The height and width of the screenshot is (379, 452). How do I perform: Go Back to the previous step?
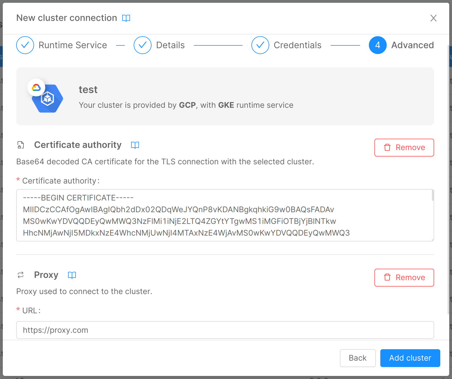pyautogui.click(x=358, y=358)
